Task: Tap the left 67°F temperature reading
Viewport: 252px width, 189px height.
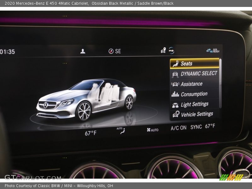Action: [x=90, y=133]
